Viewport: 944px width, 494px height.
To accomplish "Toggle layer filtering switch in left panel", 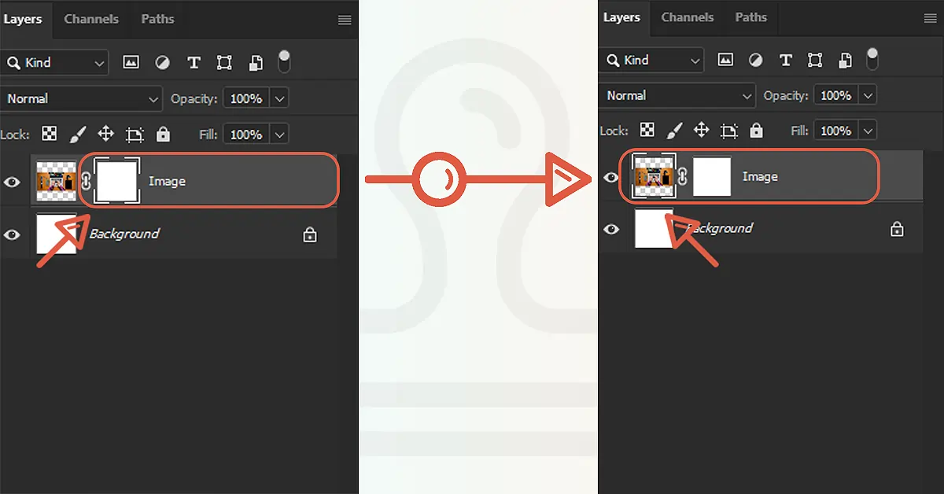I will tap(284, 61).
